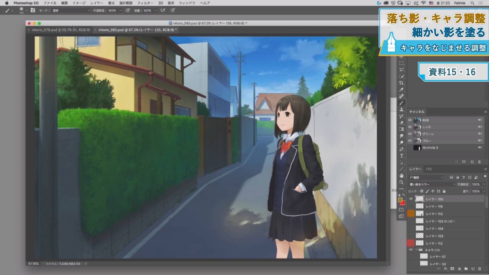Select the Lasso tool
The height and width of the screenshot is (275, 489).
click(402, 70)
